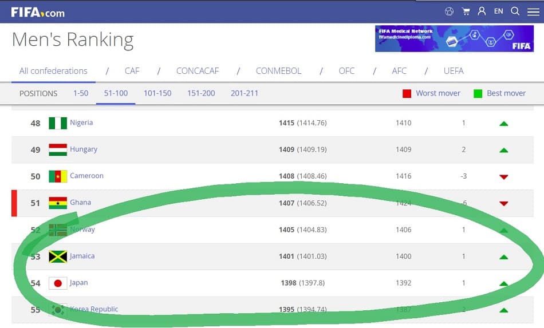Image resolution: width=544 pixels, height=328 pixels.
Task: Open the shopping cart icon
Action: pyautogui.click(x=466, y=11)
